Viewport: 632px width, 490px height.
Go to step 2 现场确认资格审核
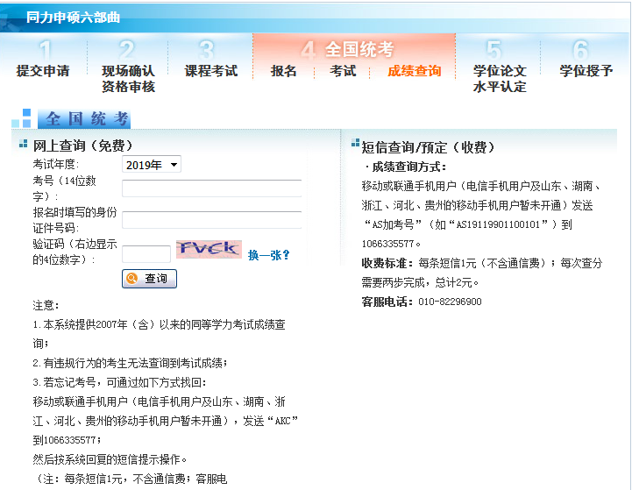[128, 79]
